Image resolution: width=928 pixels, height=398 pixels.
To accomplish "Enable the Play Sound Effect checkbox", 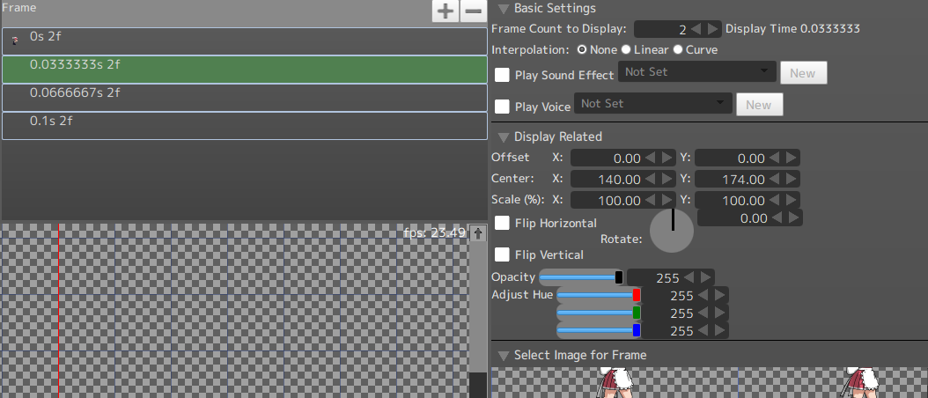I will (x=502, y=75).
